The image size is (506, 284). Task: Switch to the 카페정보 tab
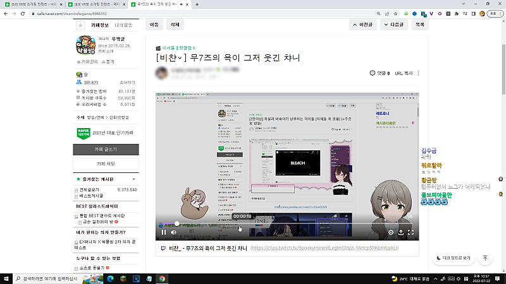(100, 25)
